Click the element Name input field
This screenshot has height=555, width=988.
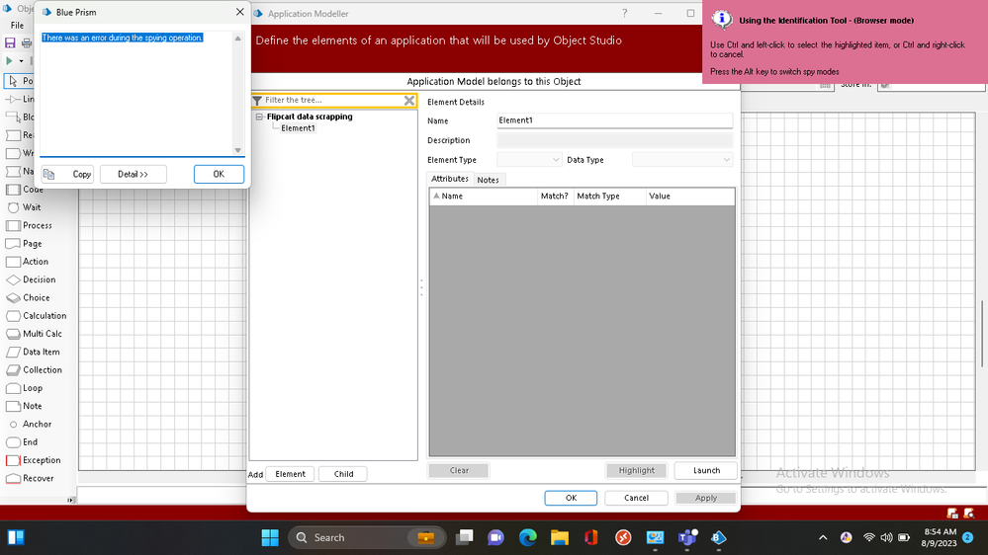tap(614, 120)
